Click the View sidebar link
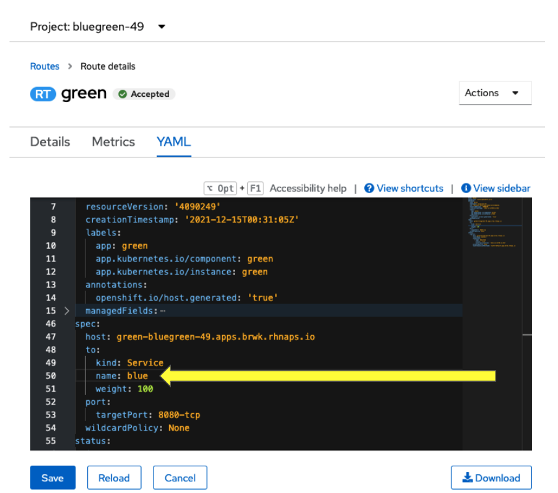558x493 pixels. 502,189
